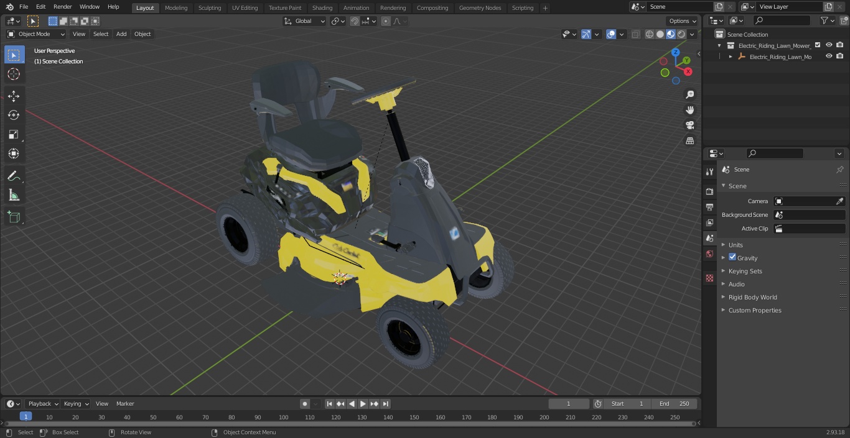Click the zoom view magnifier icon

click(689, 94)
